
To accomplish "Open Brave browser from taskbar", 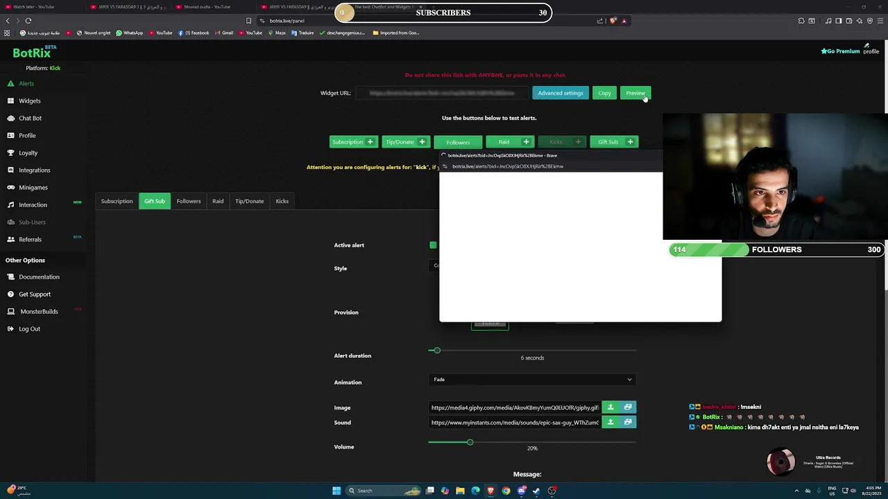I will tap(490, 491).
